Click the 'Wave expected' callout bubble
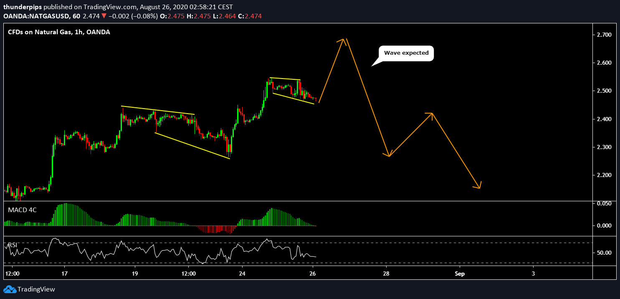620x299 pixels. coord(406,53)
